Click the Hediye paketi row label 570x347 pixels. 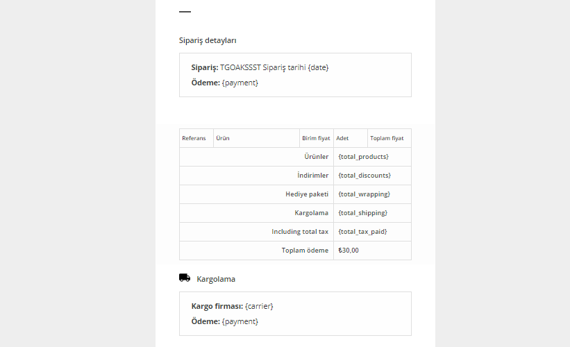point(307,194)
